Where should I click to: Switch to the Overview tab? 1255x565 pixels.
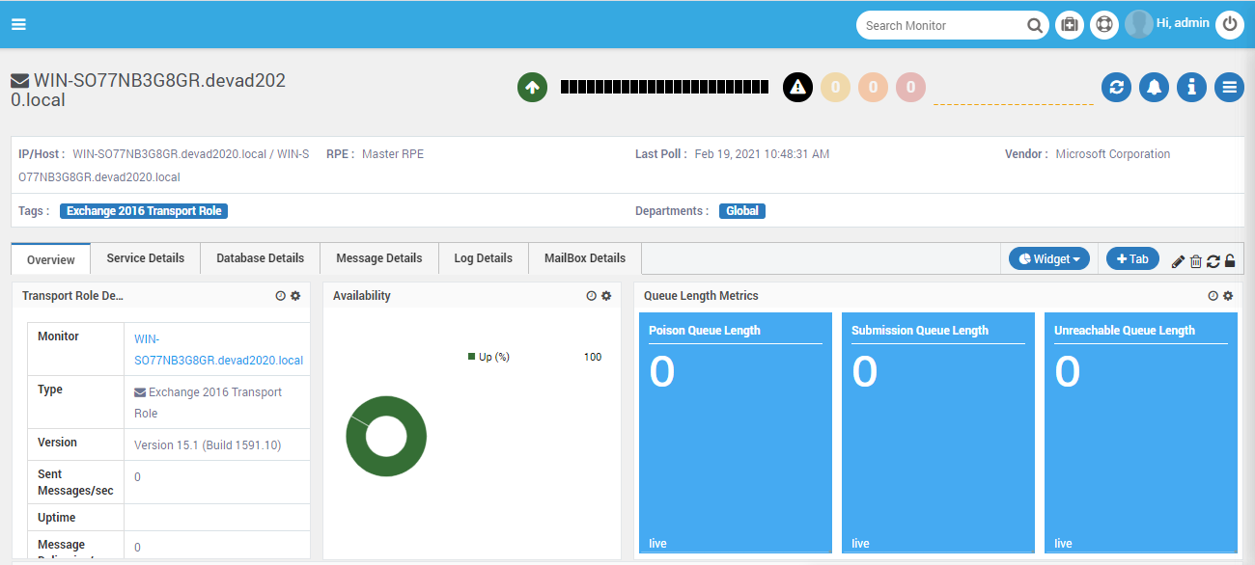pos(51,259)
